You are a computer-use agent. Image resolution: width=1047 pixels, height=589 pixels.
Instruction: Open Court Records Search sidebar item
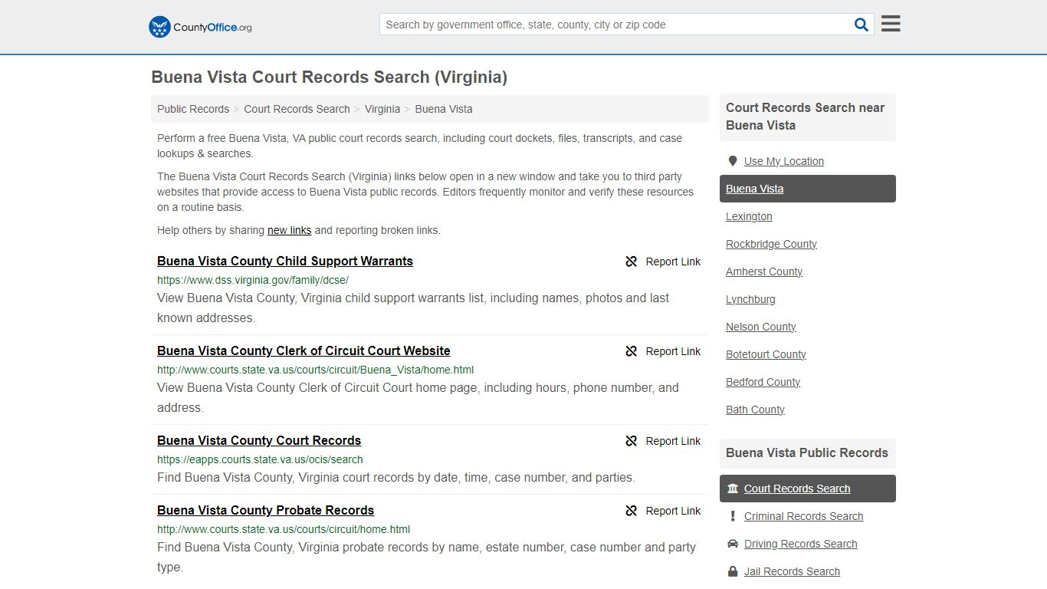pyautogui.click(x=808, y=489)
